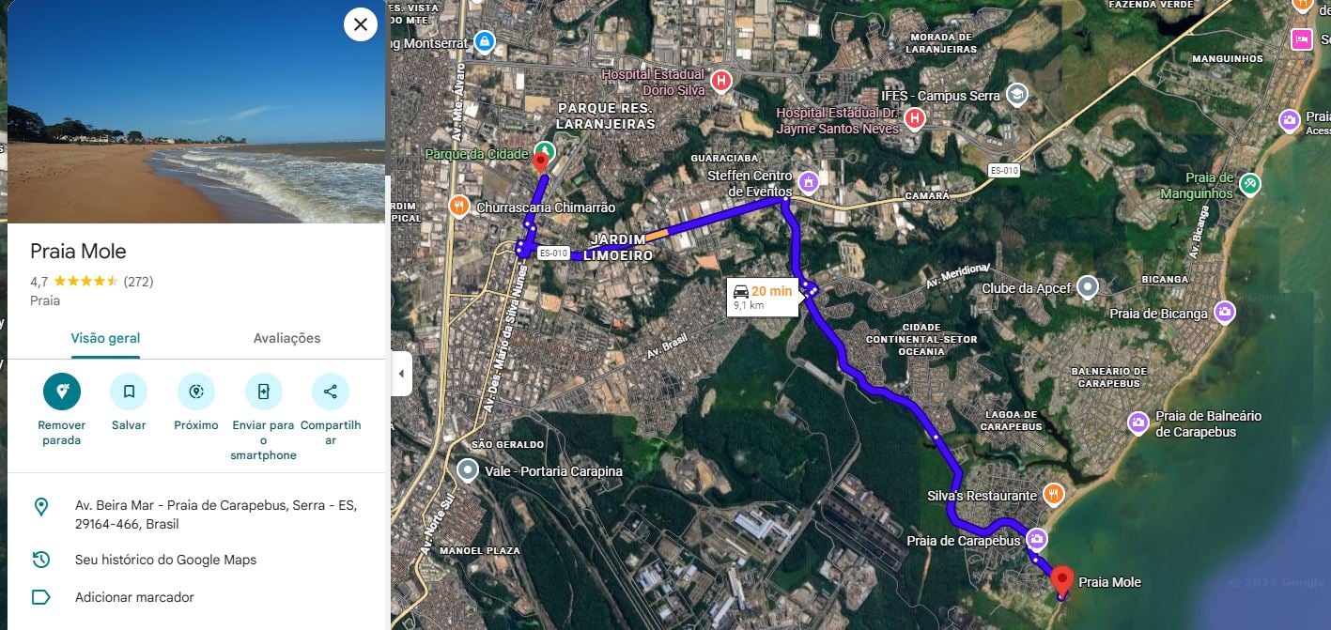Click the Praia de Manguinhos map marker
1331x630 pixels.
click(1249, 184)
